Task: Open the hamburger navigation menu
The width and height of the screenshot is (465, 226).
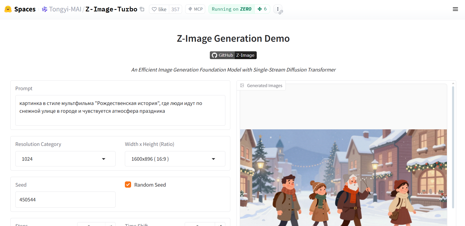Action: pyautogui.click(x=455, y=9)
